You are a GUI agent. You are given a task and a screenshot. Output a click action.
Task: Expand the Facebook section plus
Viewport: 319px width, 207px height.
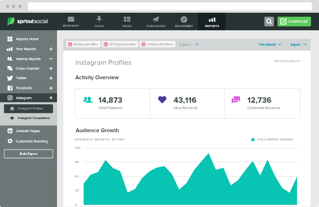coord(51,88)
